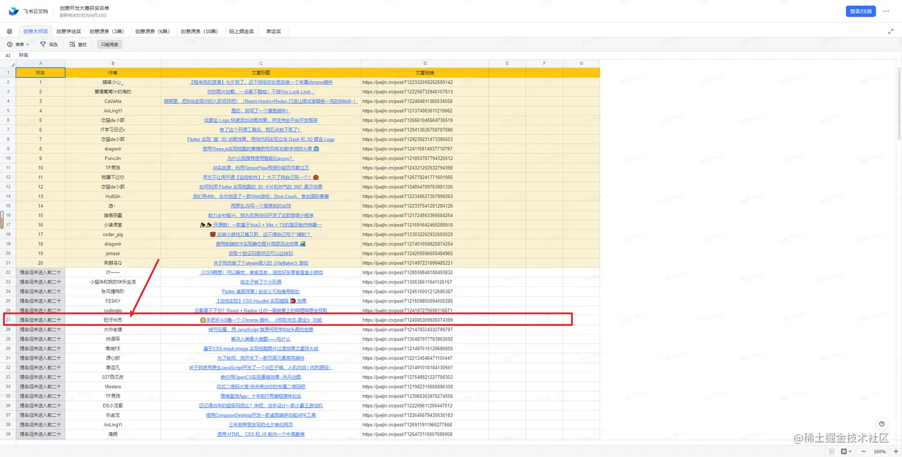Select author cell coder_pig
Image resolution: width=902 pixels, height=457 pixels.
tap(113, 234)
